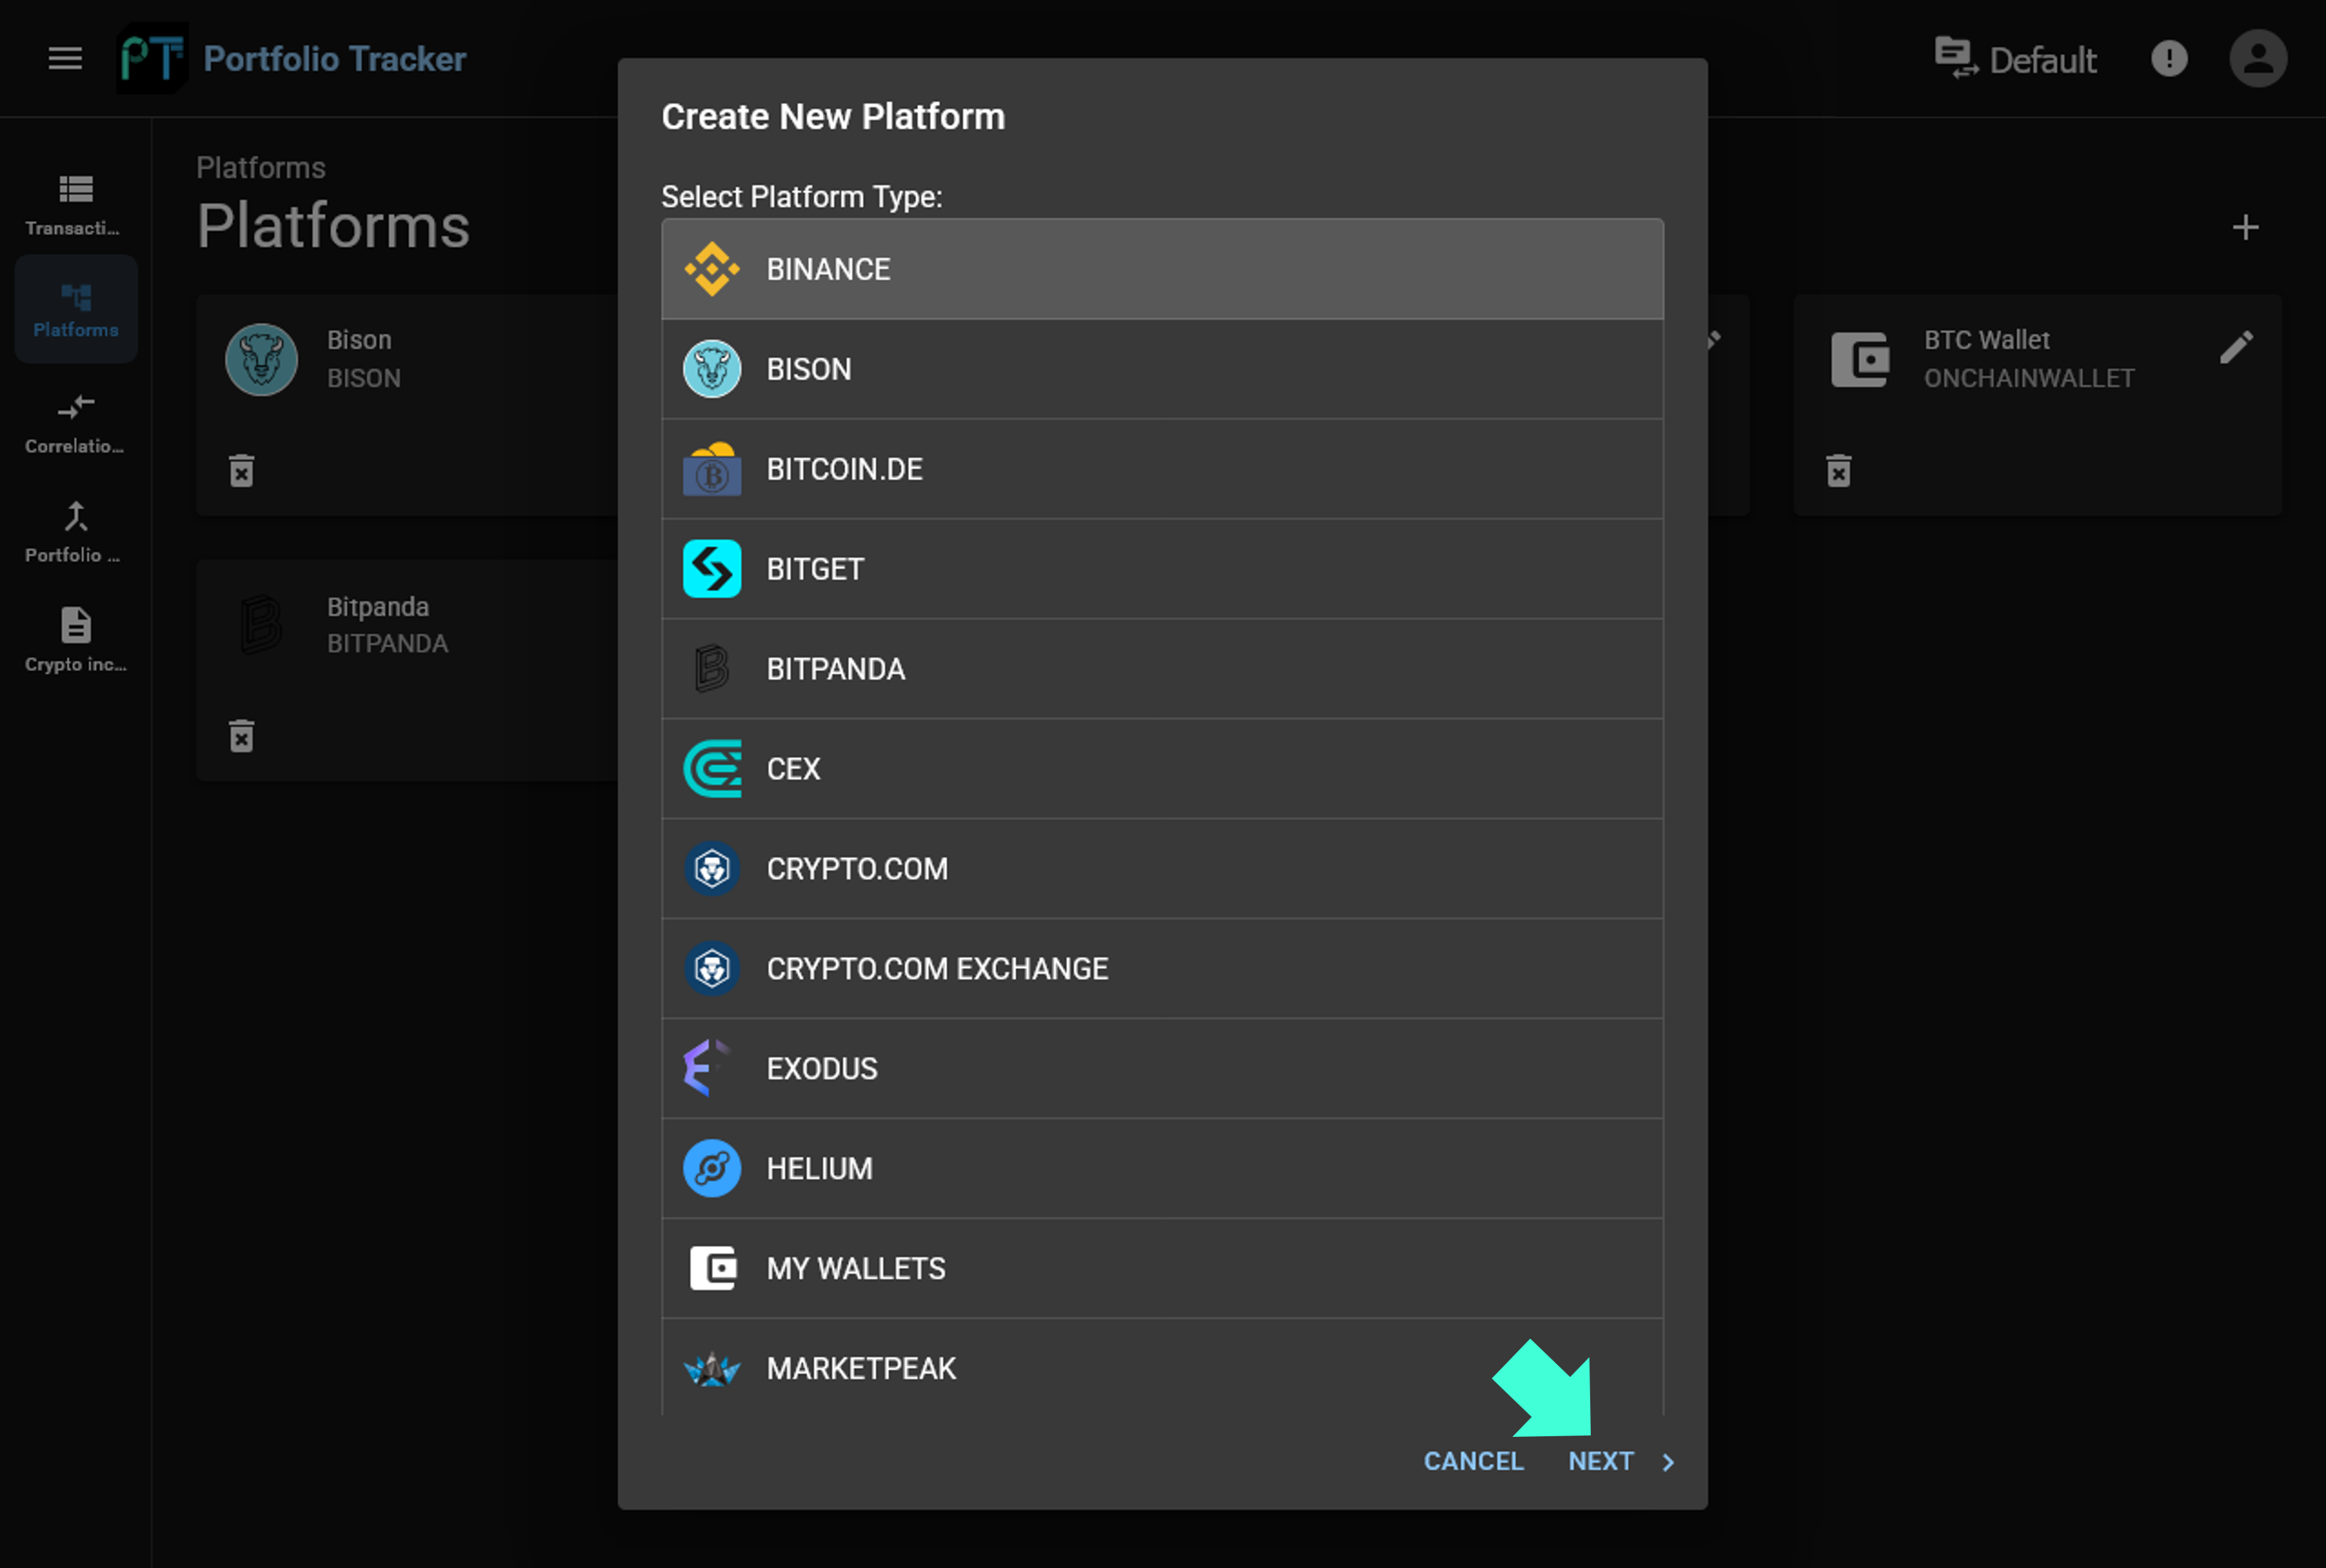
Task: Select CRYPTO.COM platform type
Action: click(1162, 869)
